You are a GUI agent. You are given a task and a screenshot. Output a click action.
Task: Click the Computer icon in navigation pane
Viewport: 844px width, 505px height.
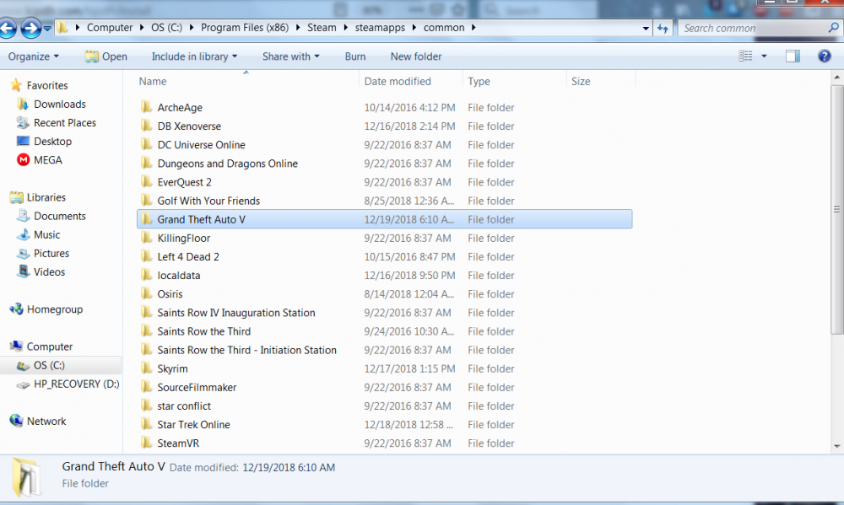(17, 347)
